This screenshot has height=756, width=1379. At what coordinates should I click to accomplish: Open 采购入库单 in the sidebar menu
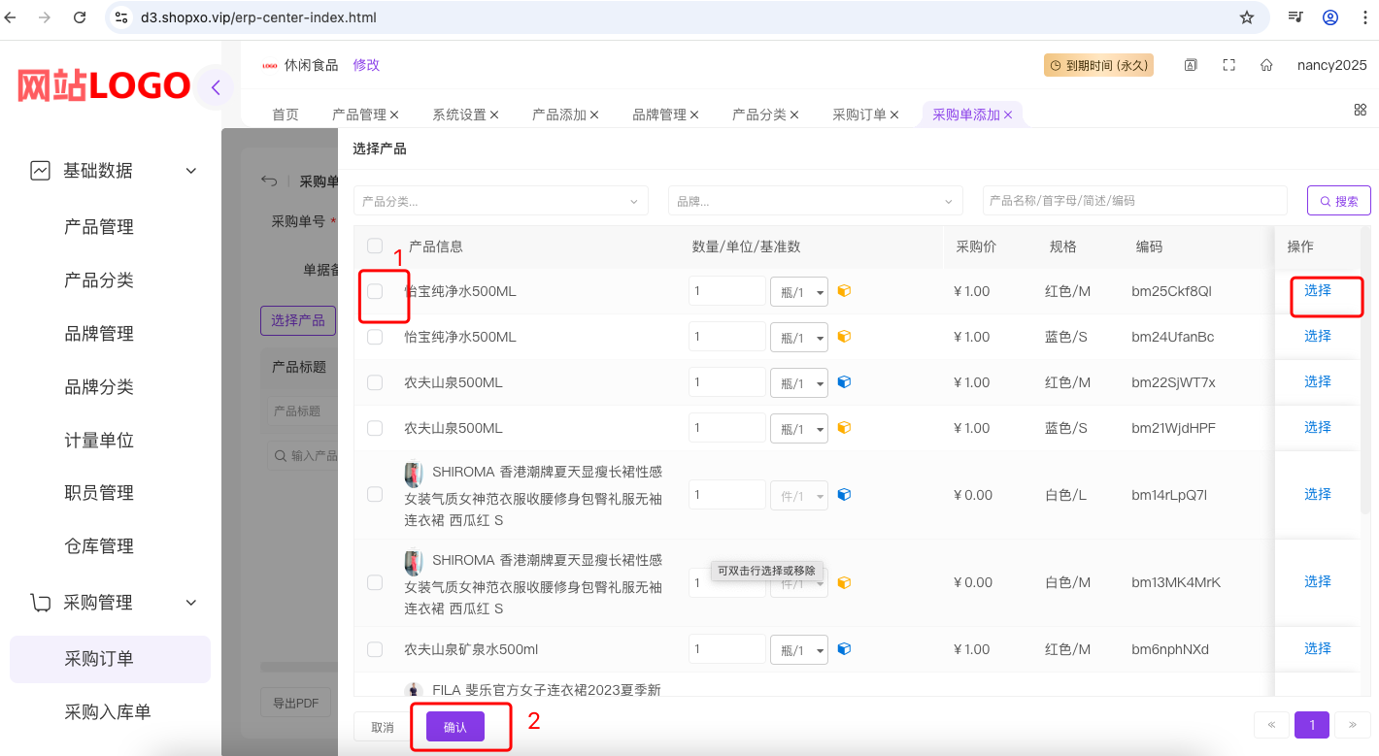coord(108,712)
